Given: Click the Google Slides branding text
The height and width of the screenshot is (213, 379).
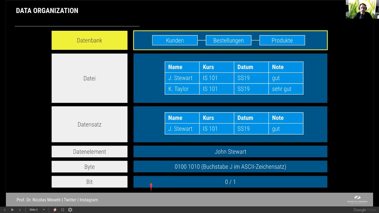Looking at the screenshot, I should [365, 210].
